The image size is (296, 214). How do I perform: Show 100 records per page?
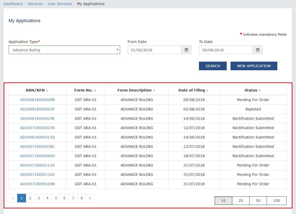pos(277,201)
